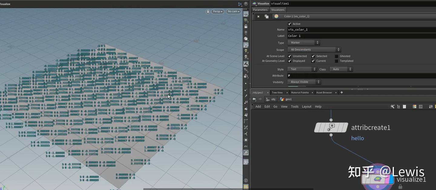Edit the Attribute field containing P

(362, 76)
